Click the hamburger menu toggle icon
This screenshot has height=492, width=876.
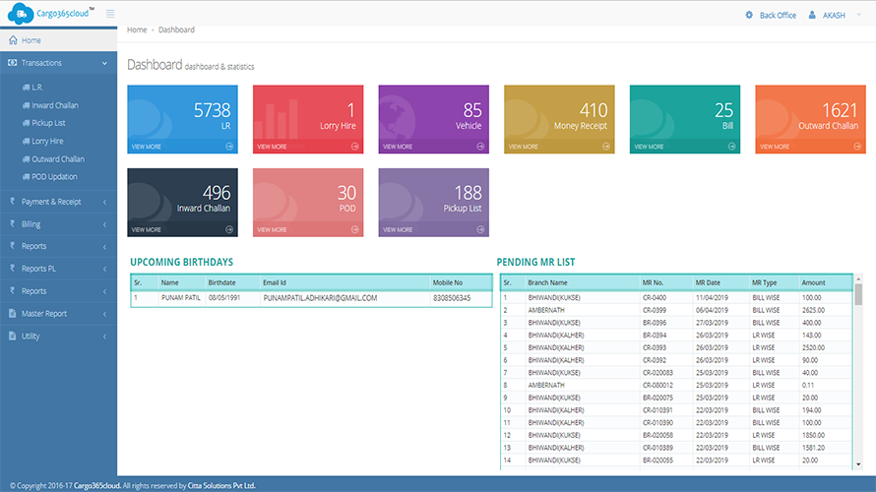pos(109,14)
